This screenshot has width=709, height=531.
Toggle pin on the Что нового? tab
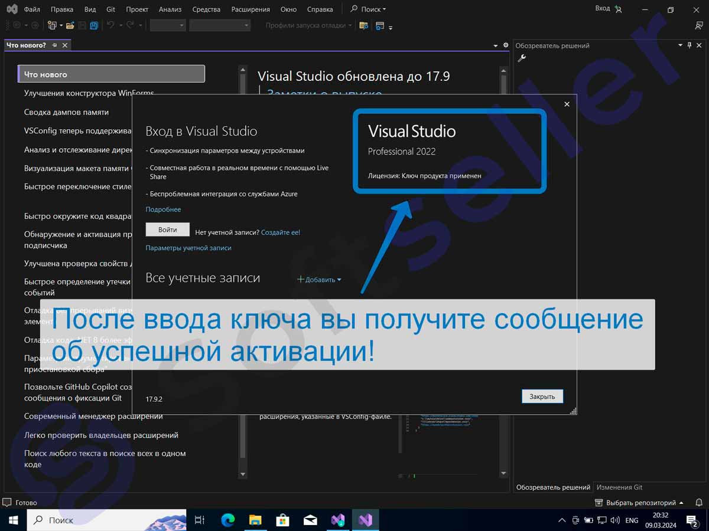54,45
